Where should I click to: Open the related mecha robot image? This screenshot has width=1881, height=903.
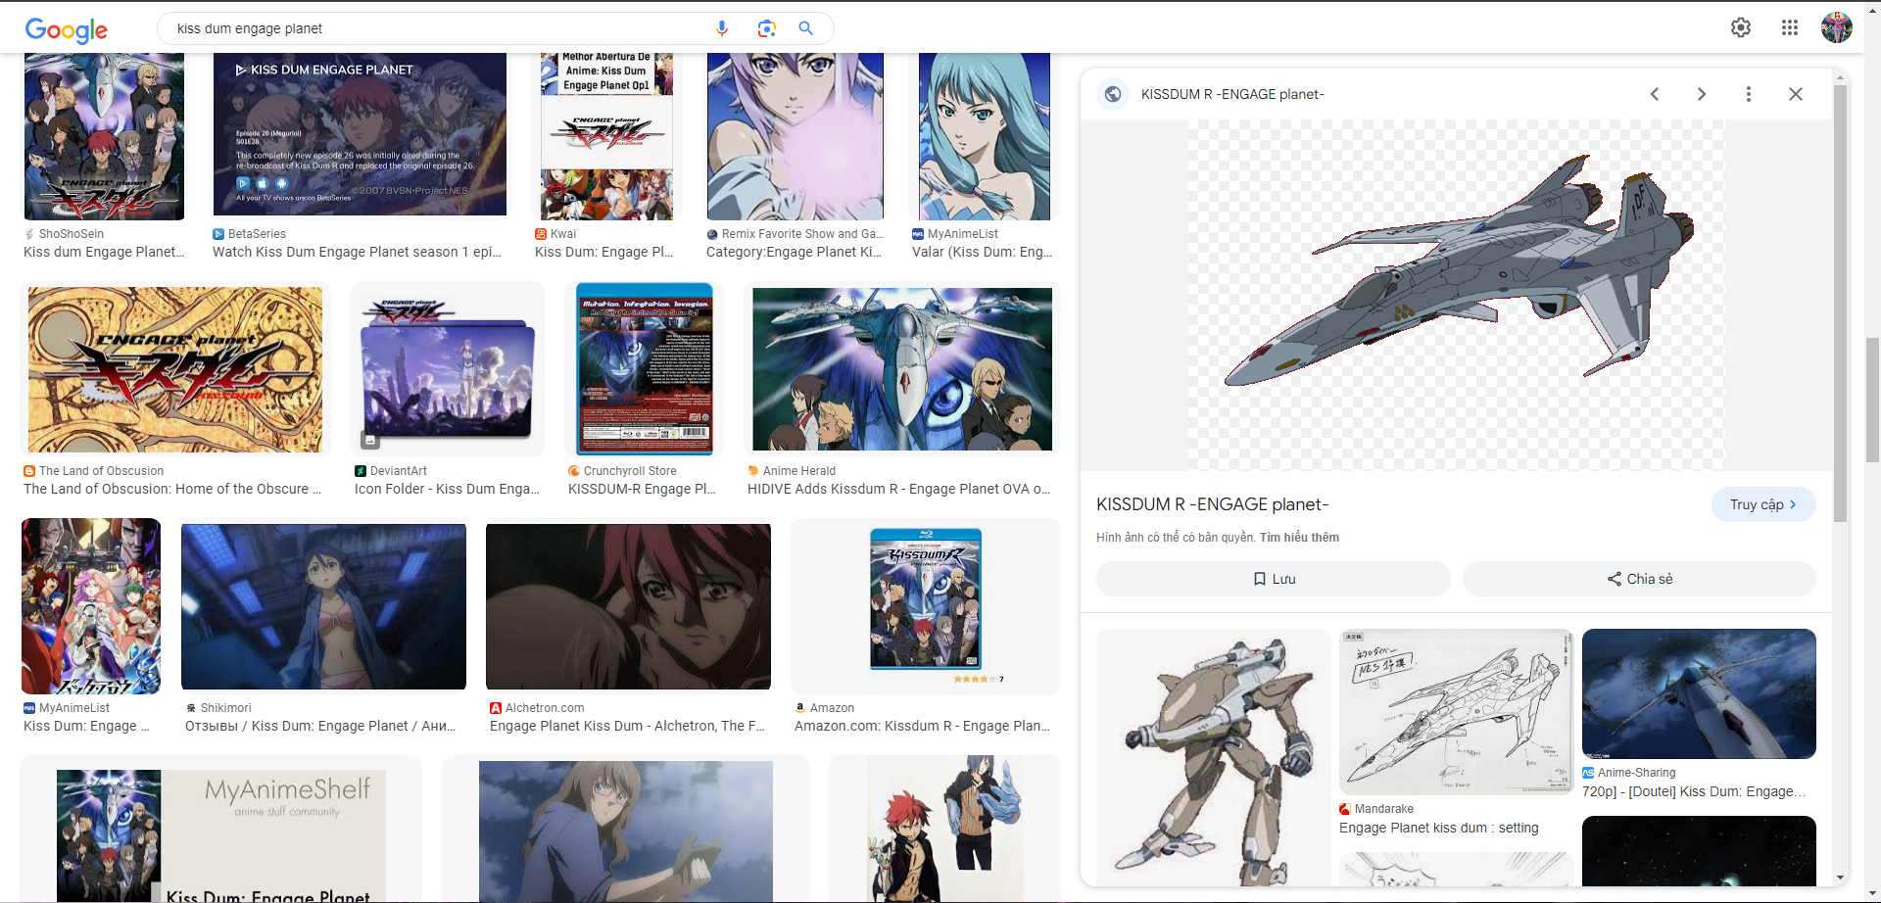point(1213,757)
